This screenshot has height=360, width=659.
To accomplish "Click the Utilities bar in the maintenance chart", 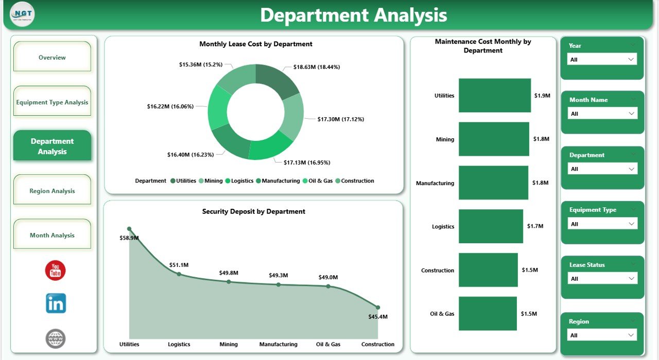I will 494,95.
